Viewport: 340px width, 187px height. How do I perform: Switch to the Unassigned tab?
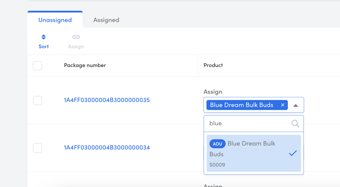(x=55, y=20)
